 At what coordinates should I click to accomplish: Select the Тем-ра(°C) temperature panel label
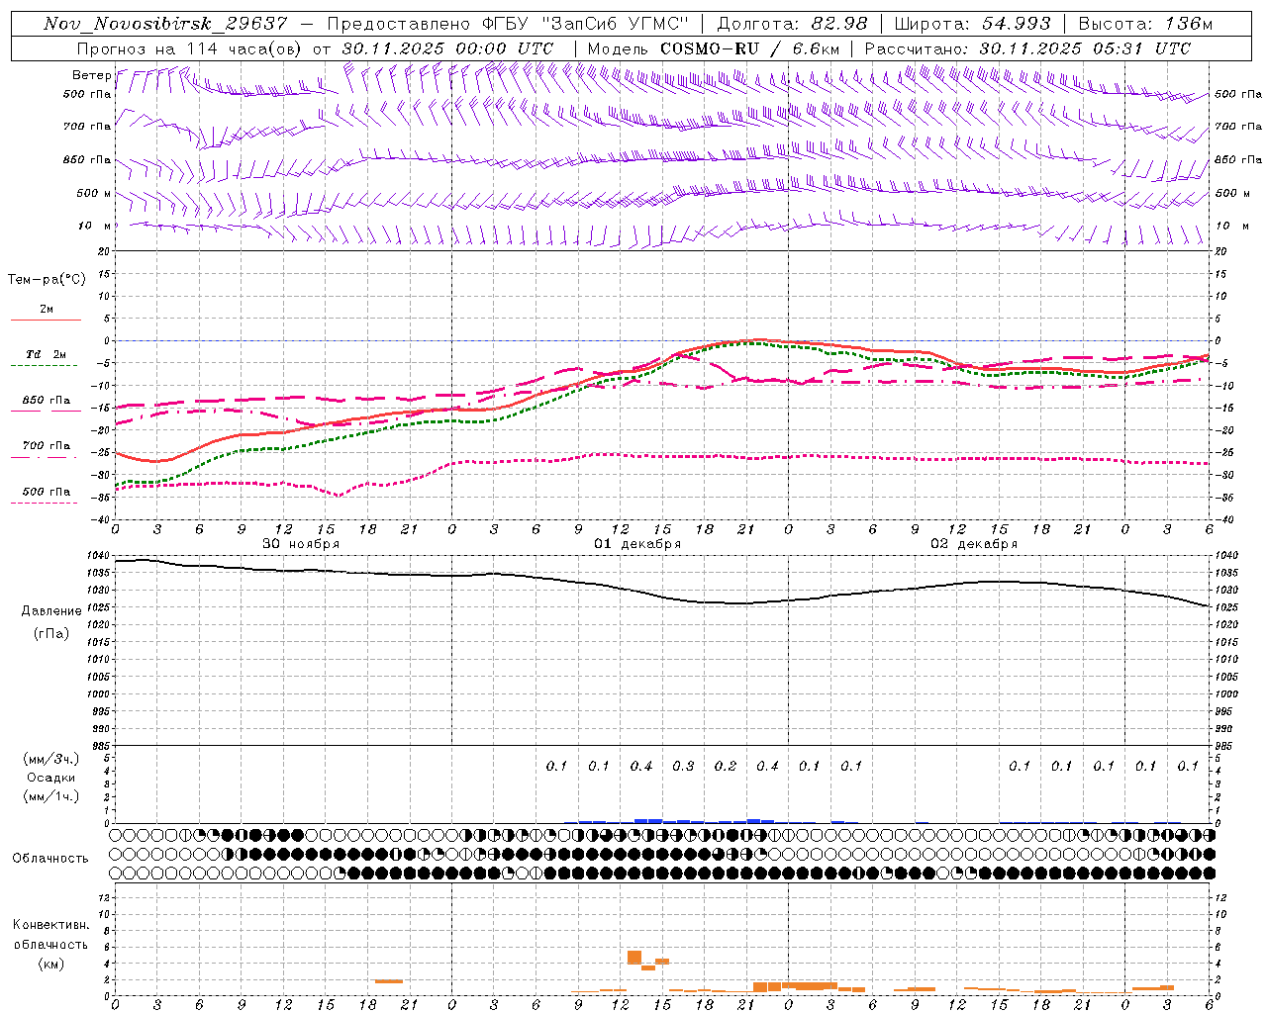click(47, 280)
